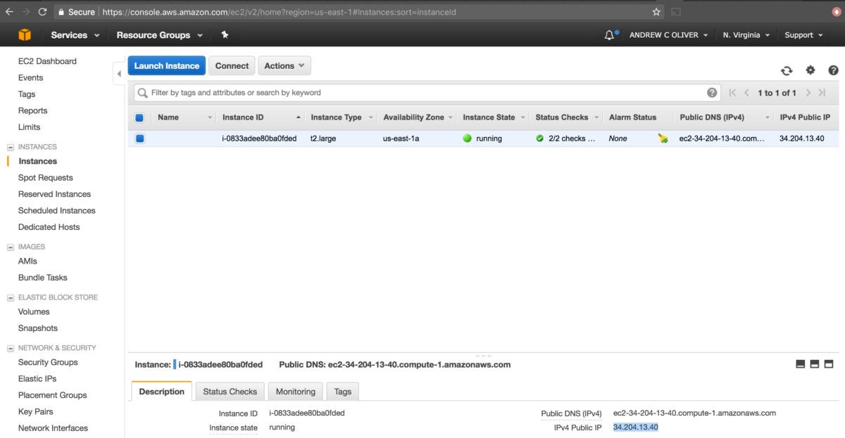Image resolution: width=845 pixels, height=438 pixels.
Task: Collapse the ELASTIC BLOCK STORE section
Action: (x=11, y=298)
